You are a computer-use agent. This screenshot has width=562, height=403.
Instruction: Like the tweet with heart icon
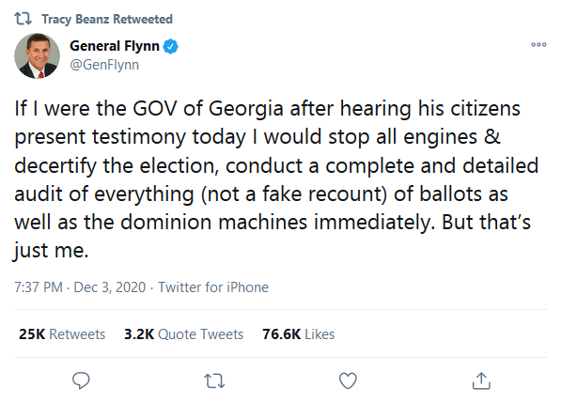(348, 380)
